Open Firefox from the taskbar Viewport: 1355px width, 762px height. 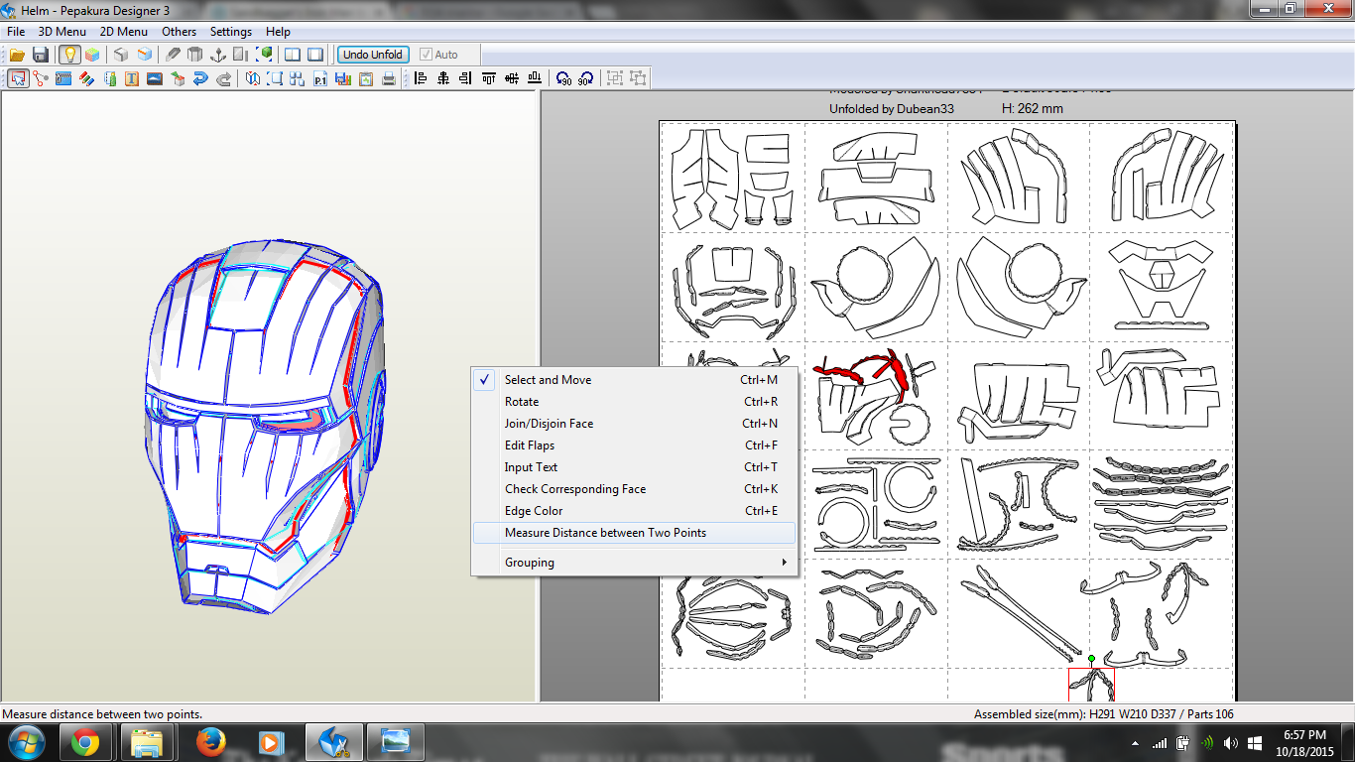(x=210, y=742)
